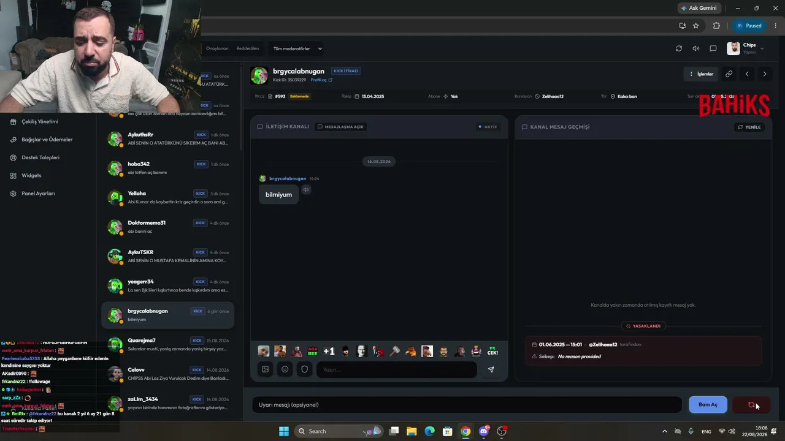The image size is (785, 441).
Task: Open the image attachment icon
Action: click(265, 369)
